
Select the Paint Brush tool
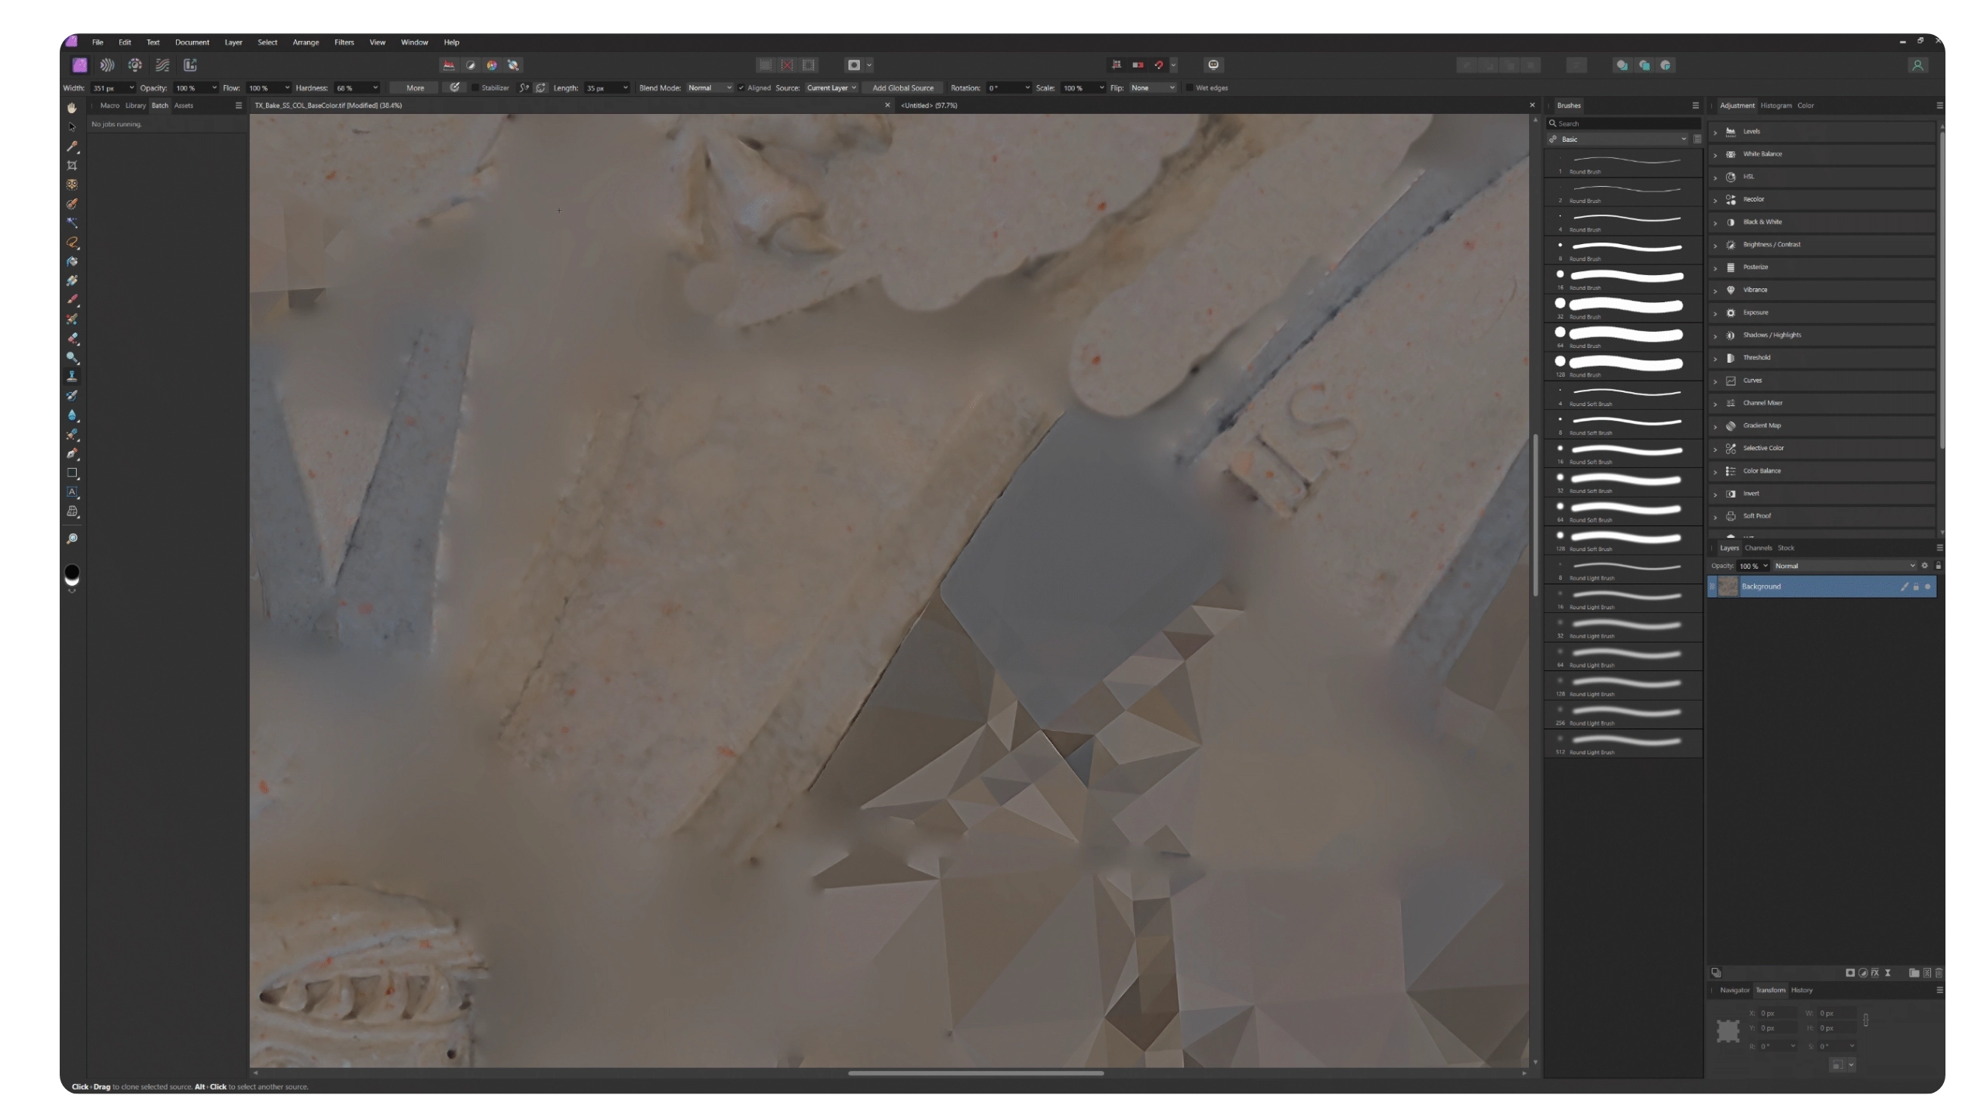[x=72, y=300]
